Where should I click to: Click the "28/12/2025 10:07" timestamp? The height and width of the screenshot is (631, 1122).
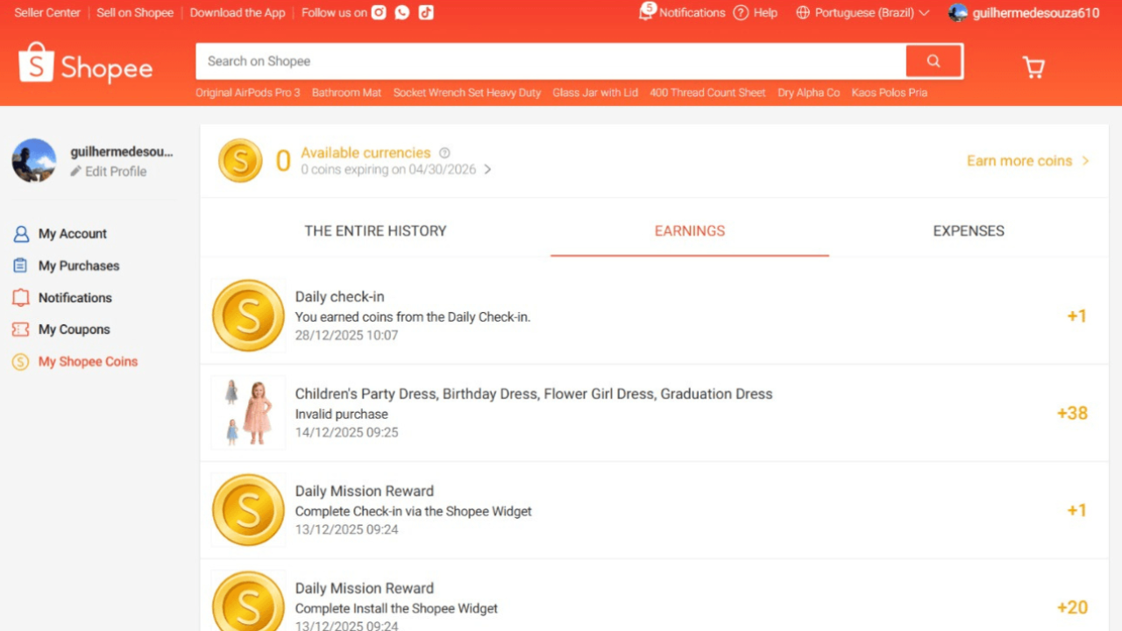coord(346,335)
